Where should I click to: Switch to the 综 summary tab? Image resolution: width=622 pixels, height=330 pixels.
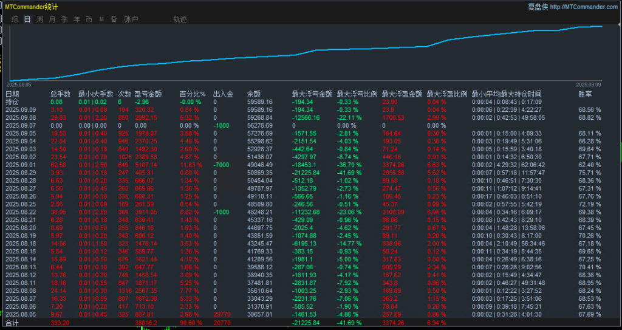(x=15, y=19)
